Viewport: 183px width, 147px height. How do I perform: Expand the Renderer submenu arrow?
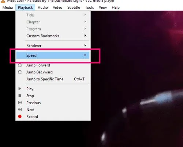coord(85,45)
